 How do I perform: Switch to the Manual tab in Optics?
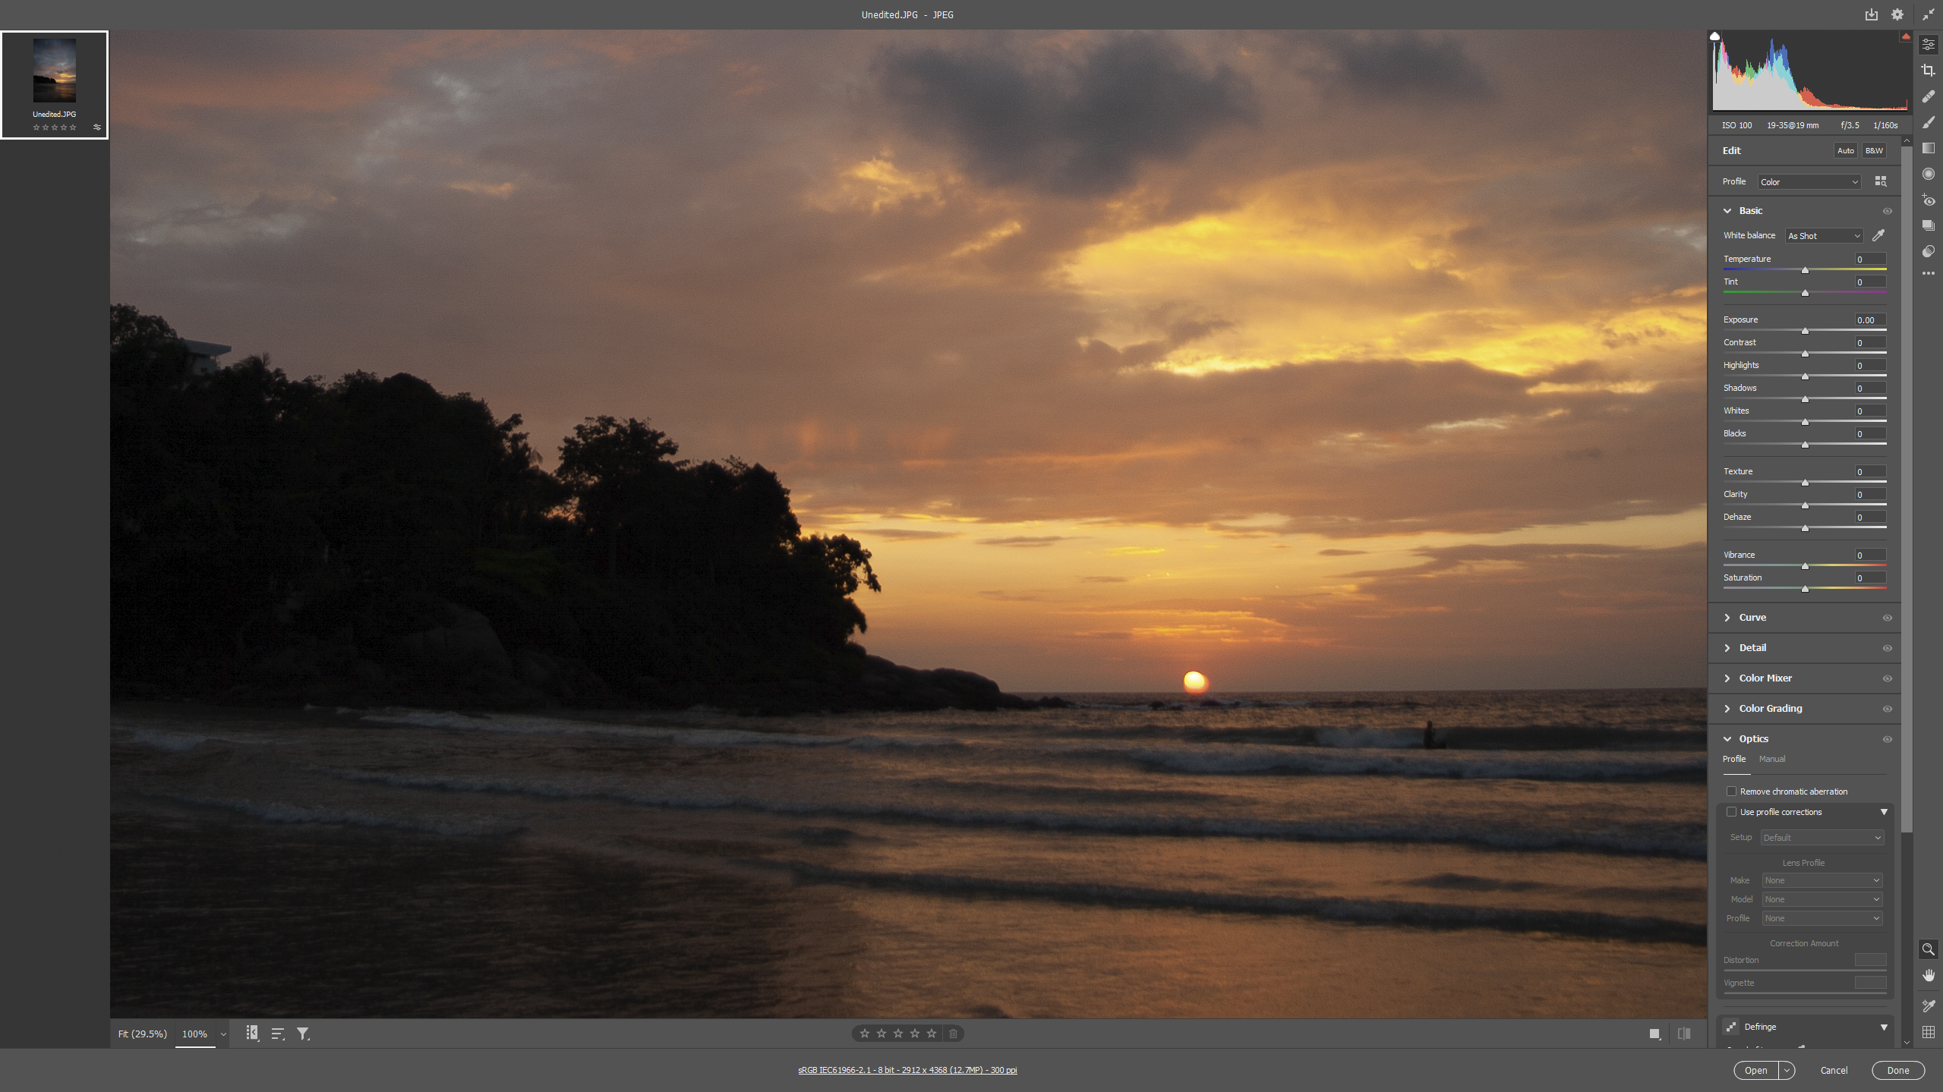tap(1774, 759)
